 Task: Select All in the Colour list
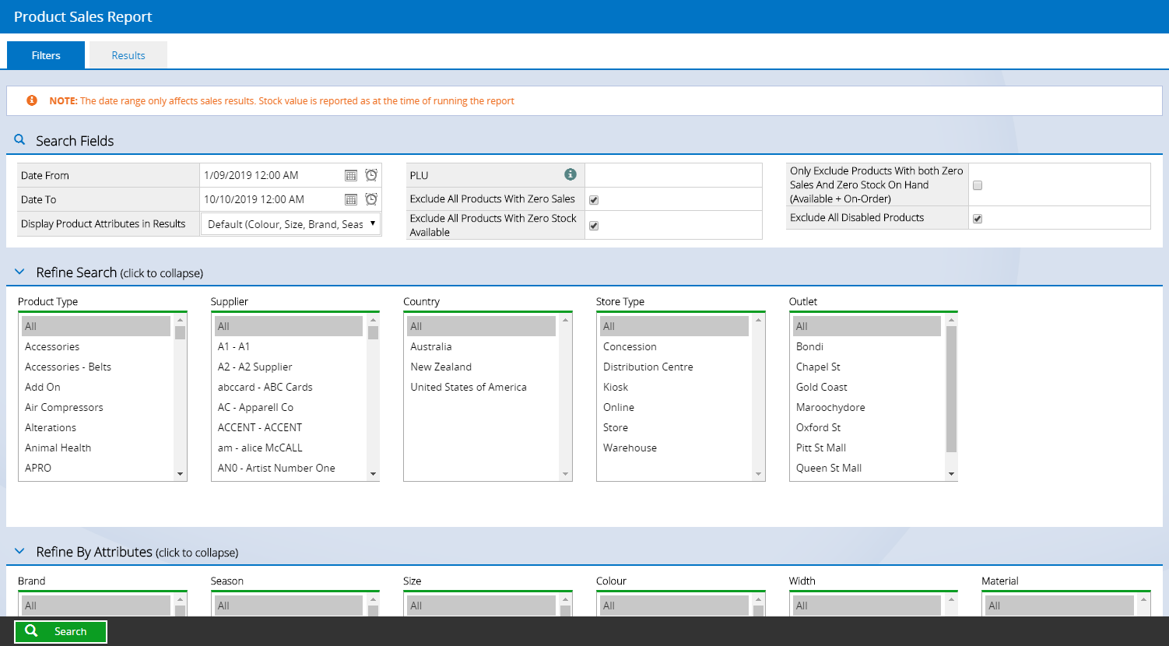(674, 606)
